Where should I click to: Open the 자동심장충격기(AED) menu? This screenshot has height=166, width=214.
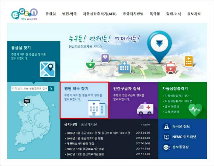click(x=100, y=14)
